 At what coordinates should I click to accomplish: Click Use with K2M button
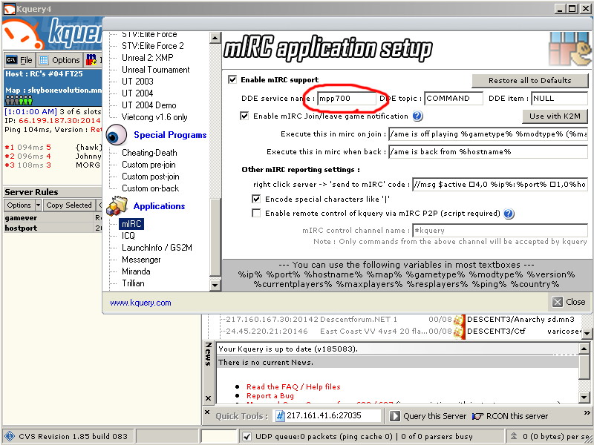click(555, 116)
